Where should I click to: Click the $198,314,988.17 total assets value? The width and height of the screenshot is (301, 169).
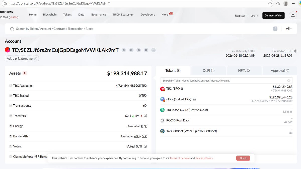pos(127,73)
